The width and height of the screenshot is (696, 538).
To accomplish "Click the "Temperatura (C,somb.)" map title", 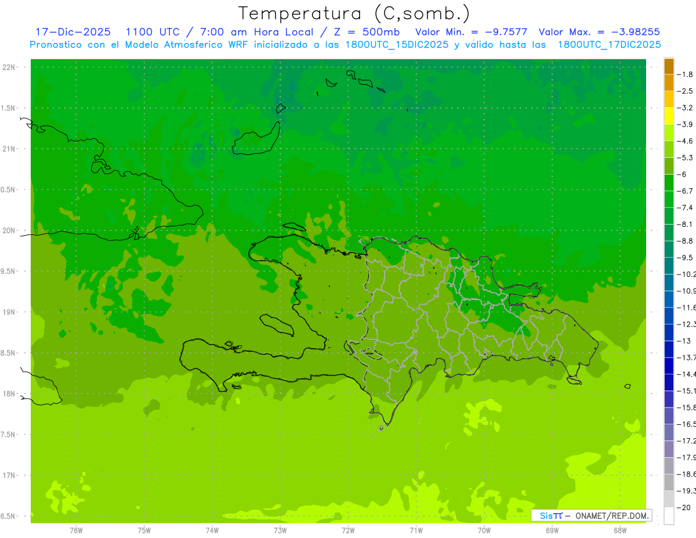I will click(354, 13).
